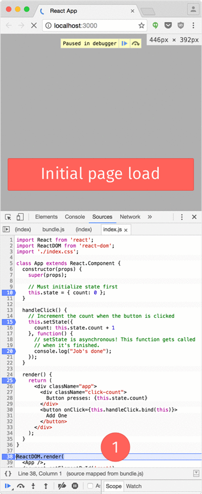This screenshot has height=494, width=202.
Task: Enable the Async checkbox
Action: (90, 486)
